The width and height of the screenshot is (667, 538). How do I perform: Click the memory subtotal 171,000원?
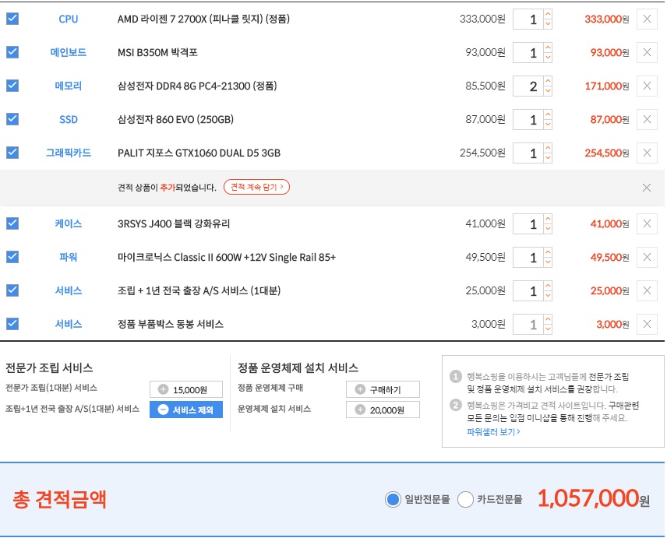coord(607,86)
